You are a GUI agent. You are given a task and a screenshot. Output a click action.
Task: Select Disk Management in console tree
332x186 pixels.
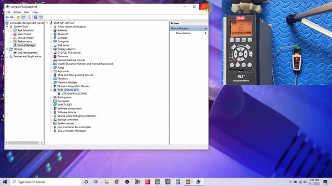point(27,53)
